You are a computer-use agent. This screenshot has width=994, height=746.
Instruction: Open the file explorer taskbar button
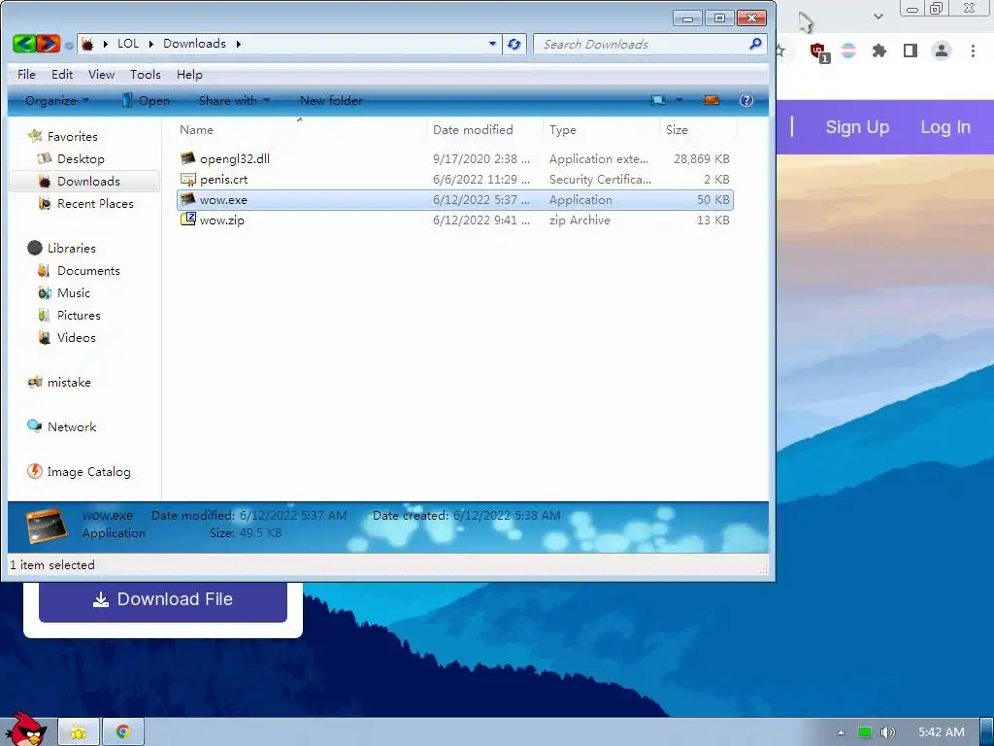[79, 732]
